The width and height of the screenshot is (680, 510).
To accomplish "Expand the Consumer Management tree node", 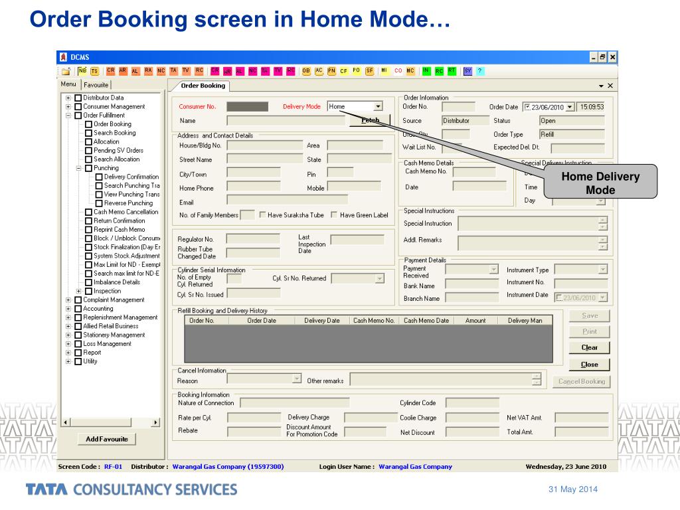I will point(68,107).
